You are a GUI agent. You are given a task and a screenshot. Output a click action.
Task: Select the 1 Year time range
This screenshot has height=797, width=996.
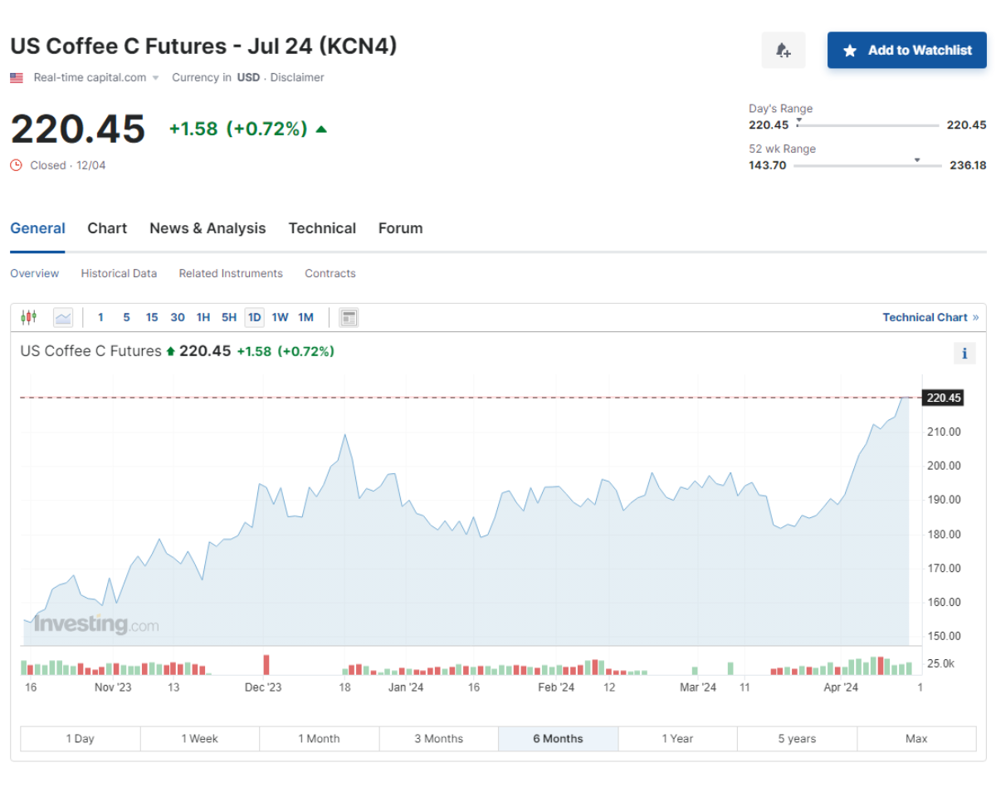tap(677, 739)
